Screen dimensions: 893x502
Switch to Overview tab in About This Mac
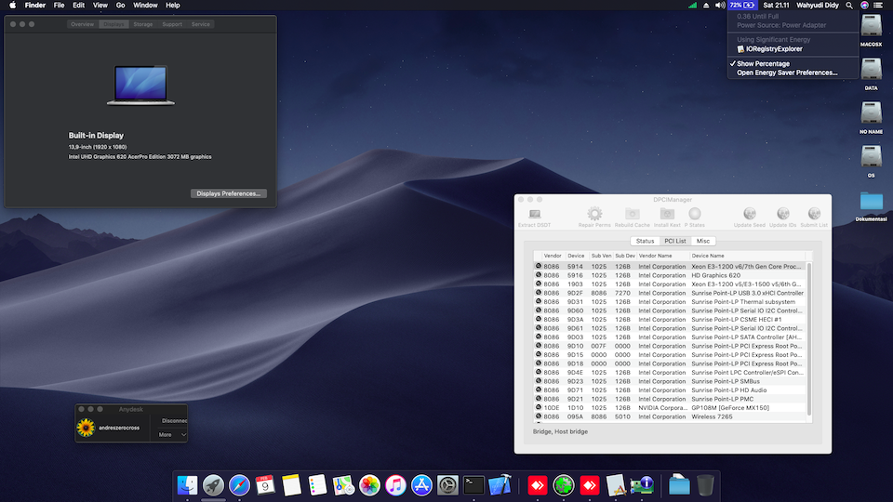click(83, 24)
